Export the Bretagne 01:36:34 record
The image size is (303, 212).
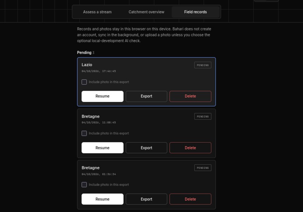click(146, 199)
